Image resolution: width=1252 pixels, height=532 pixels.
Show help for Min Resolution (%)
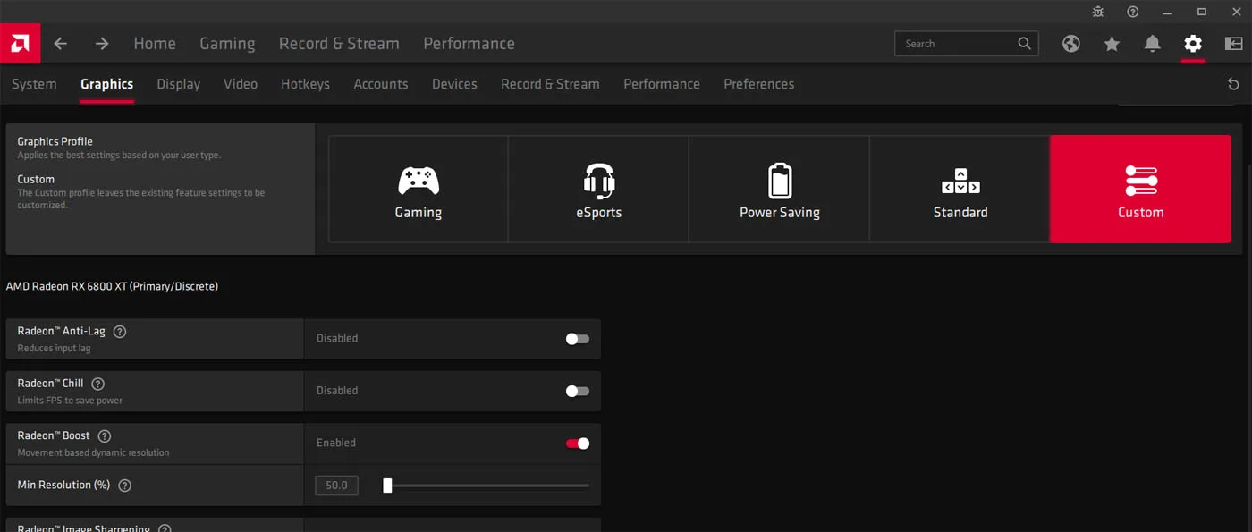click(x=125, y=486)
